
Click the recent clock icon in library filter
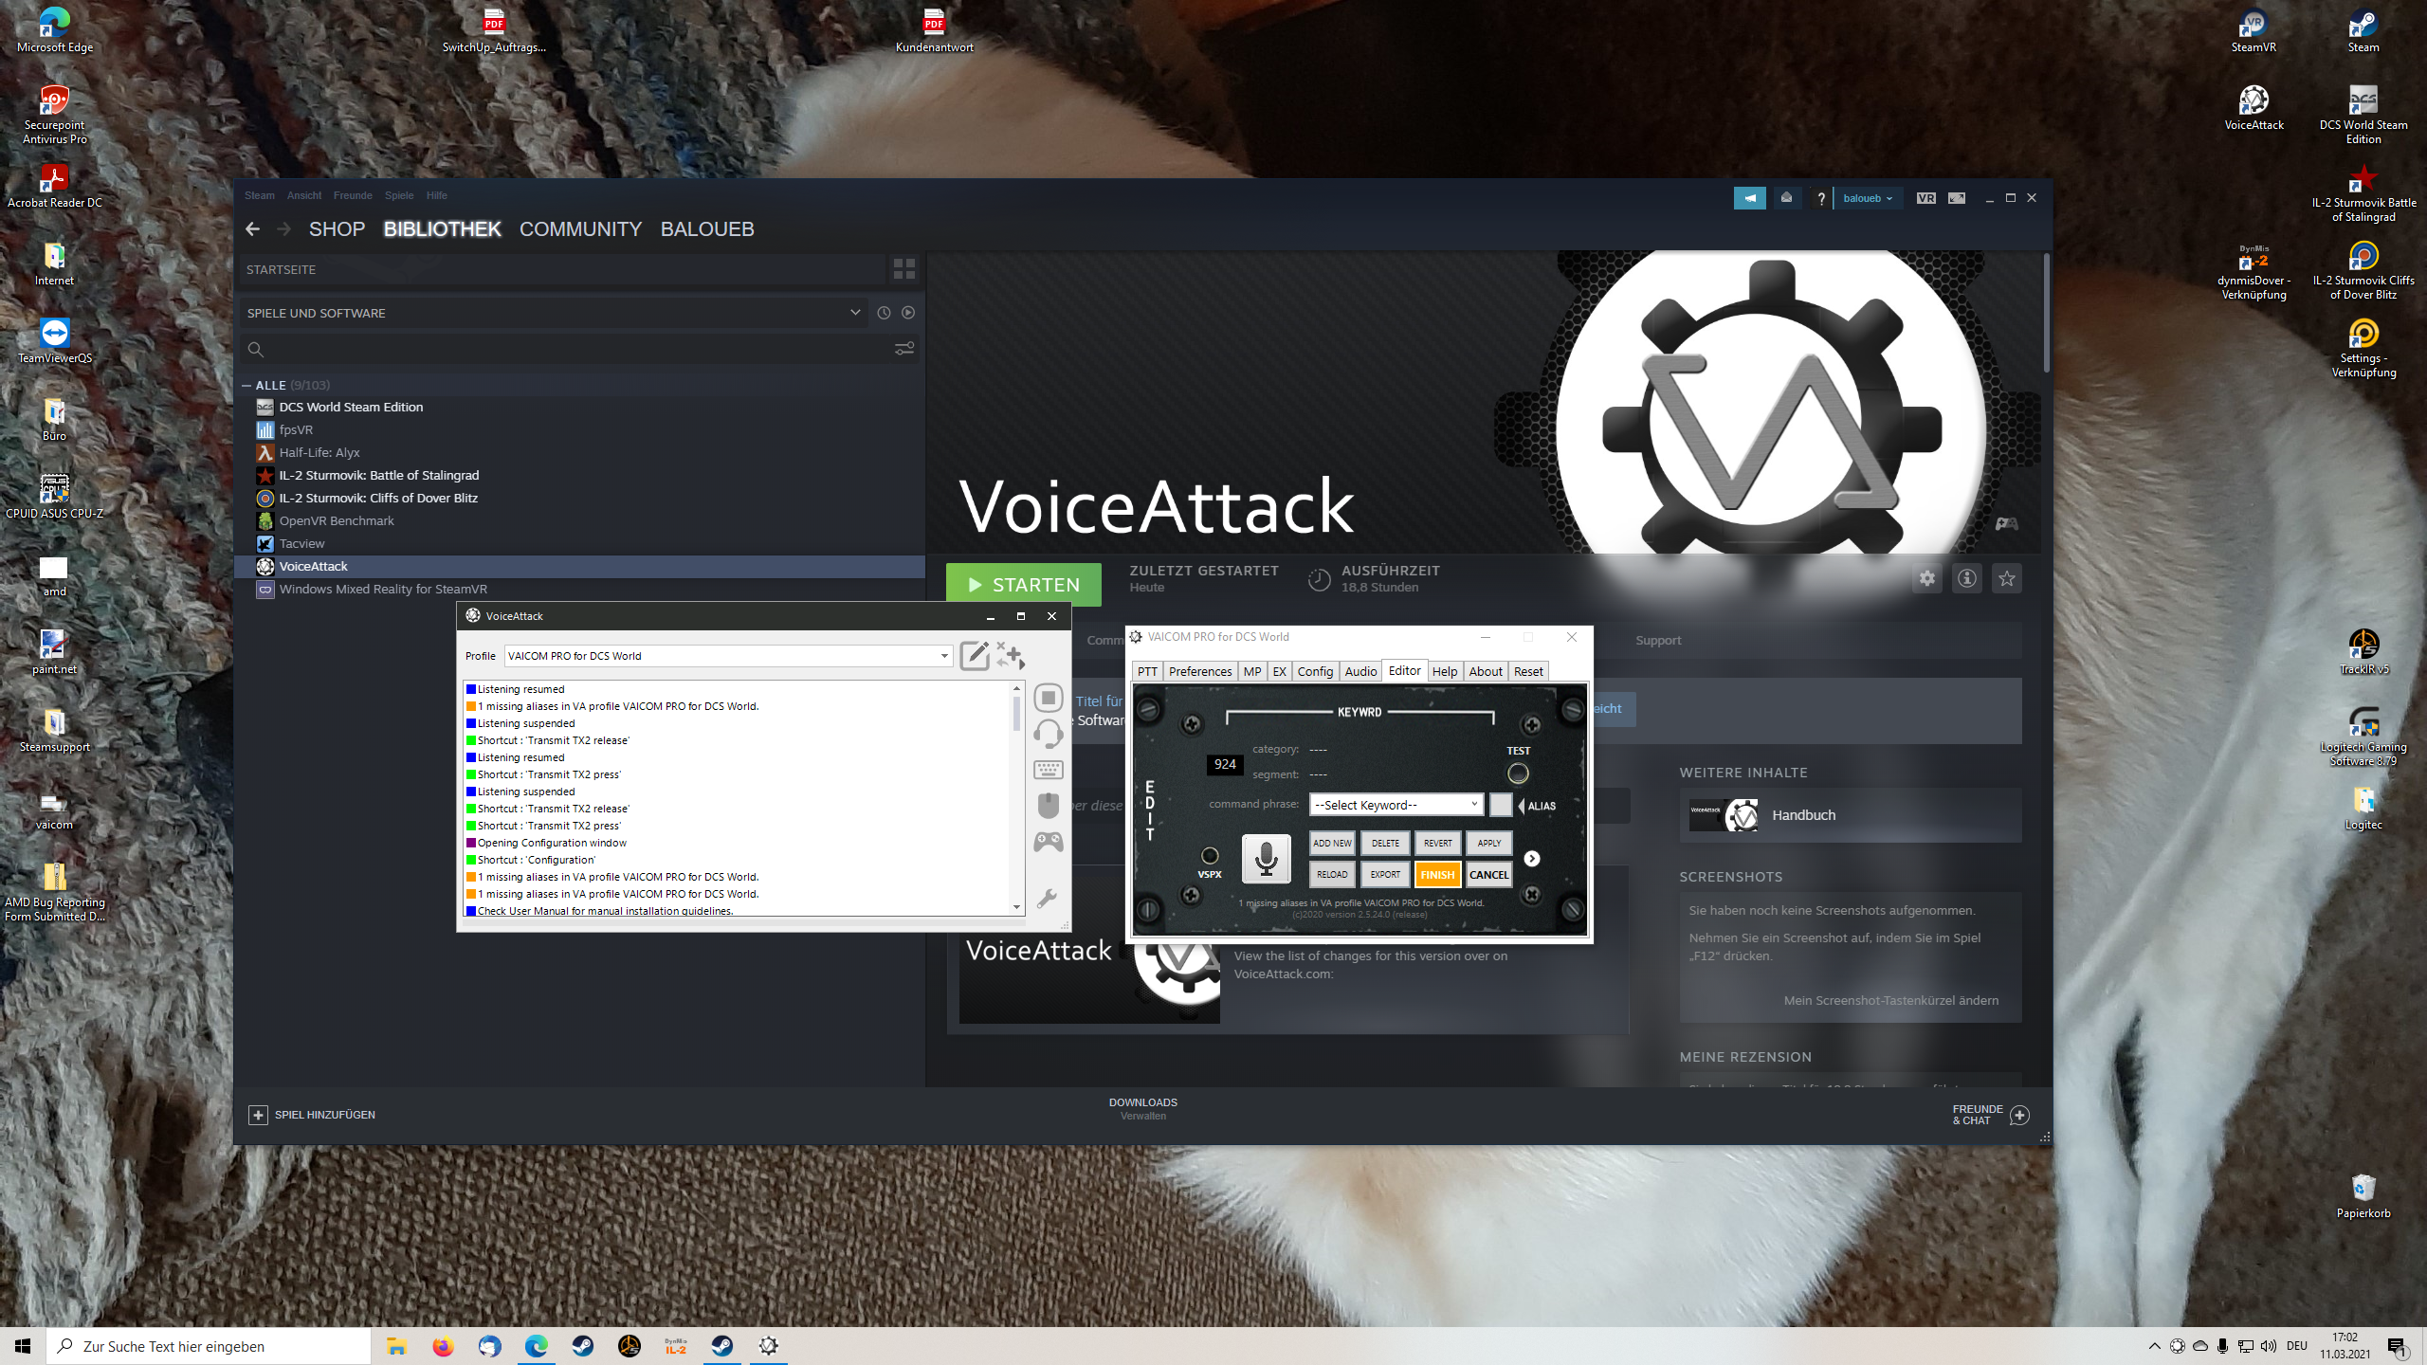pyautogui.click(x=884, y=313)
